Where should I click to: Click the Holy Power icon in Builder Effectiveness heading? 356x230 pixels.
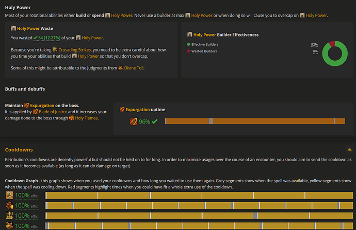point(190,35)
